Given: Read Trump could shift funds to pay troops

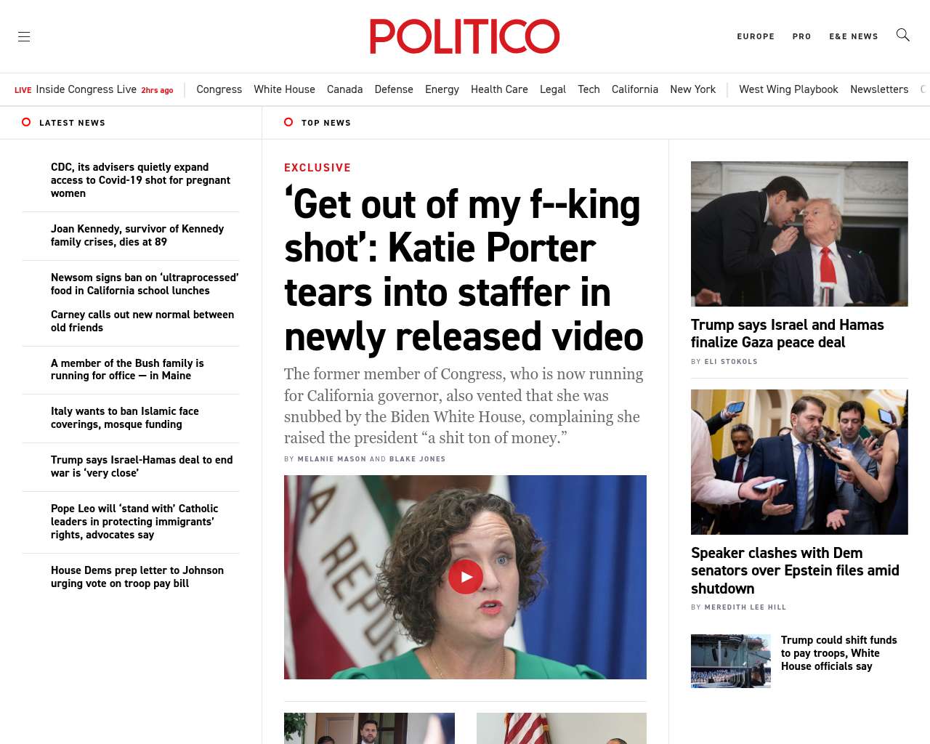Looking at the screenshot, I should [839, 653].
